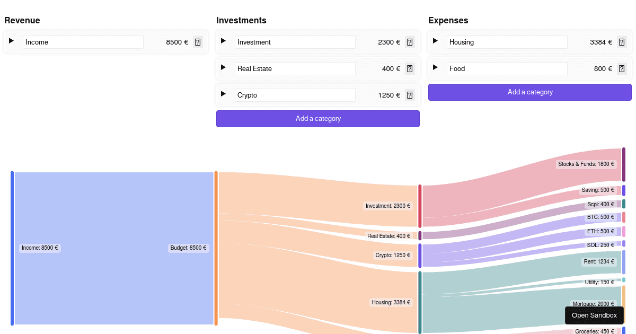Viewport: 636px width, 334px height.
Task: Click the delete icon beside Housing's 3384 €
Action: pos(621,42)
